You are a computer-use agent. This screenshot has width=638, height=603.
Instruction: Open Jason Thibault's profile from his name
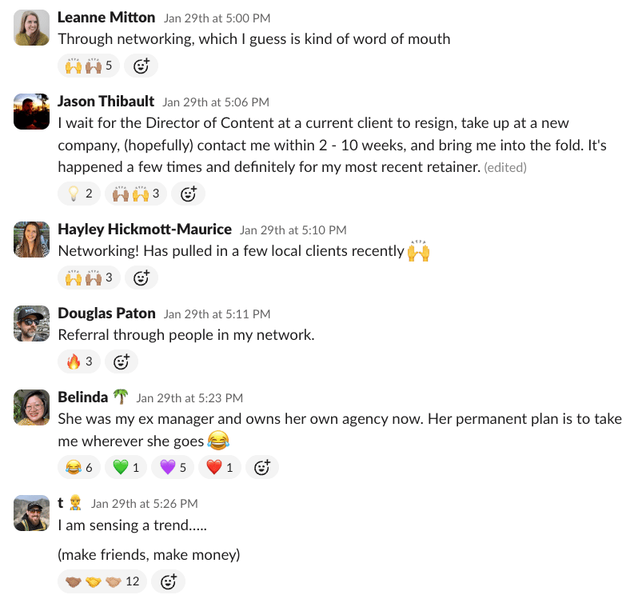[106, 102]
